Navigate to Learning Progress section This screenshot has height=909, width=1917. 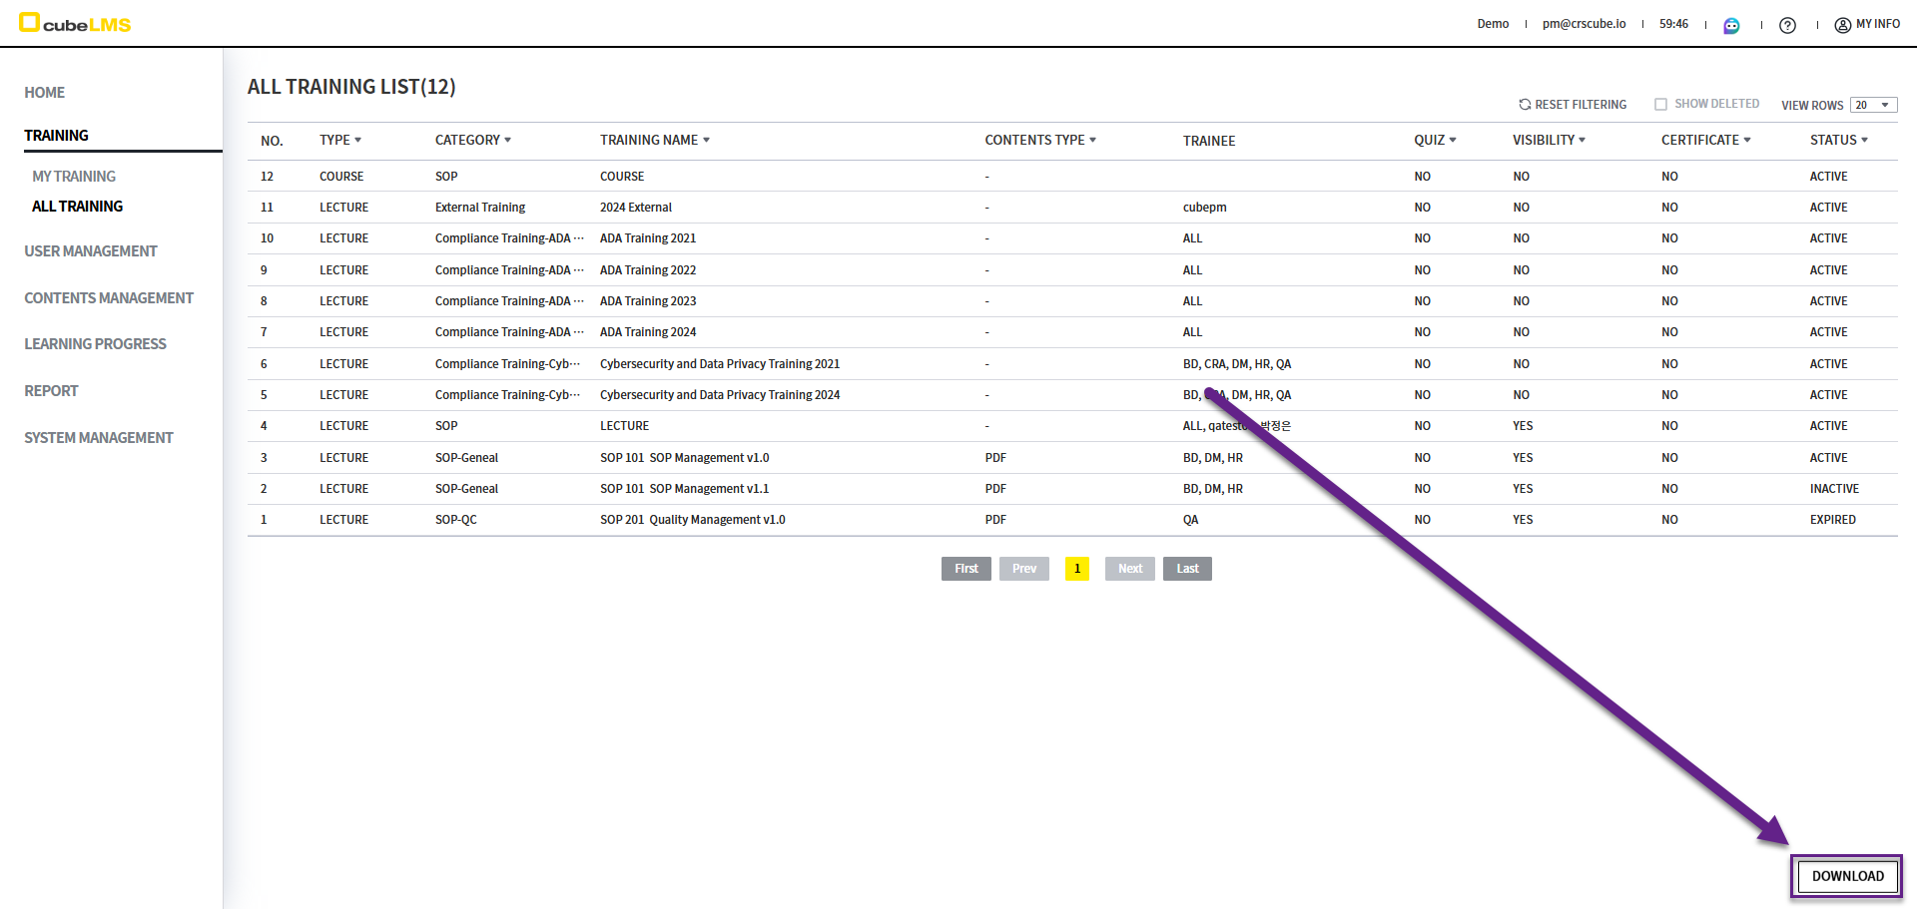pos(95,344)
